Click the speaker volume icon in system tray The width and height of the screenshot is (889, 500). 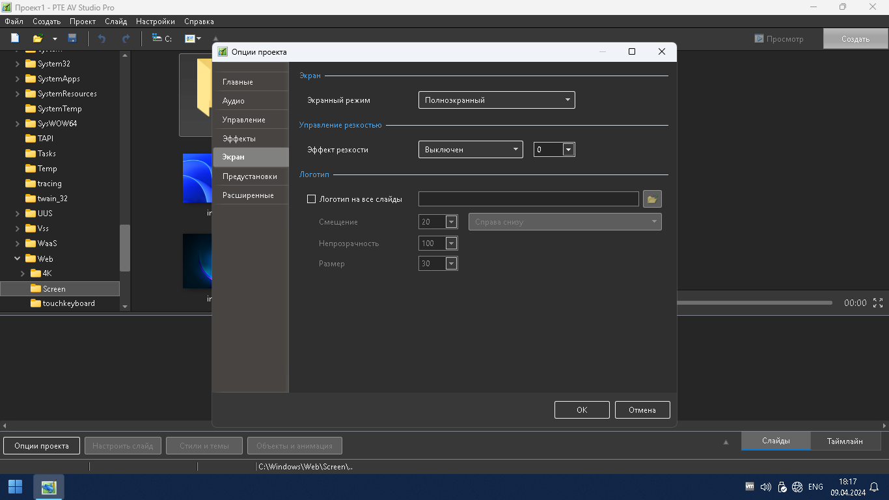(766, 487)
